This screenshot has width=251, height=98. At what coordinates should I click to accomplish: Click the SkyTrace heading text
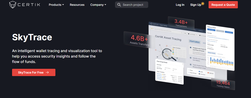32,37
